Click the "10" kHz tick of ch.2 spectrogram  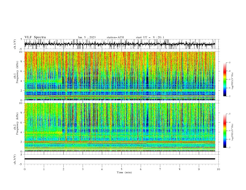click(x=21, y=103)
